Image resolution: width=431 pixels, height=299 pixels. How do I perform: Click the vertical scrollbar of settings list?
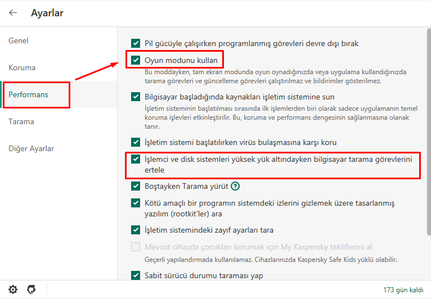point(429,132)
